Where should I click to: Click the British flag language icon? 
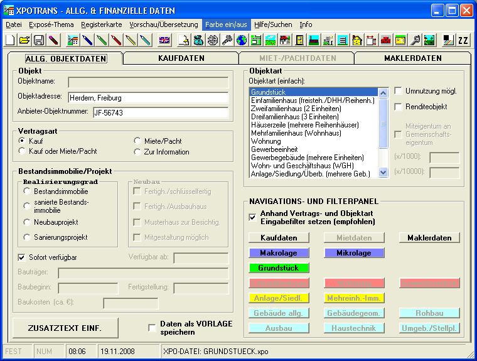pos(164,40)
